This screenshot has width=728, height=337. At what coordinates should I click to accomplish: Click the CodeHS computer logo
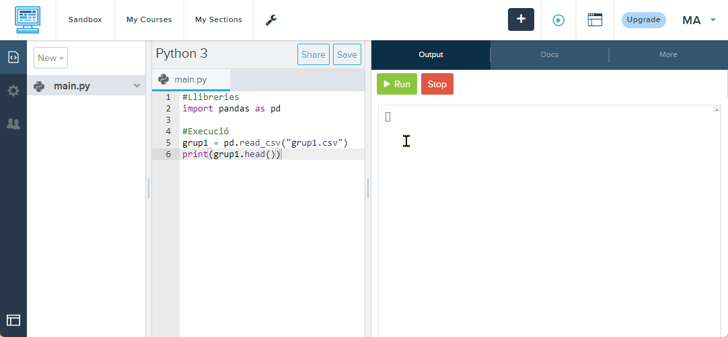[x=28, y=20]
